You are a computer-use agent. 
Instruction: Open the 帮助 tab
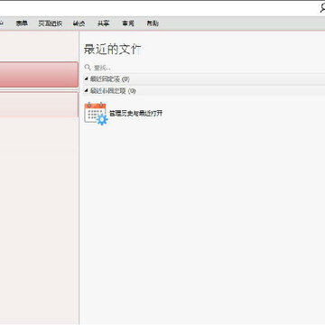click(153, 23)
